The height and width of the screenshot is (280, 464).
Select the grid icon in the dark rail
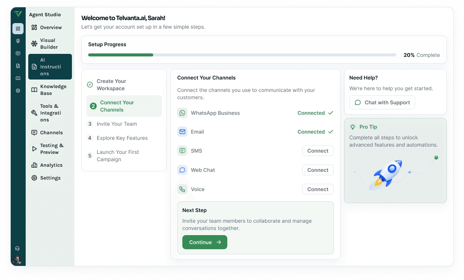pos(18,29)
